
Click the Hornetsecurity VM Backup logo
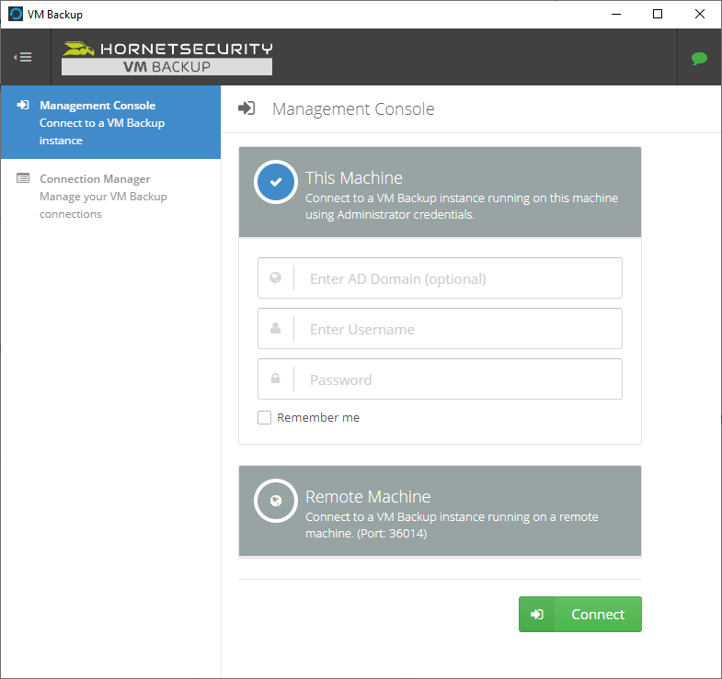167,58
